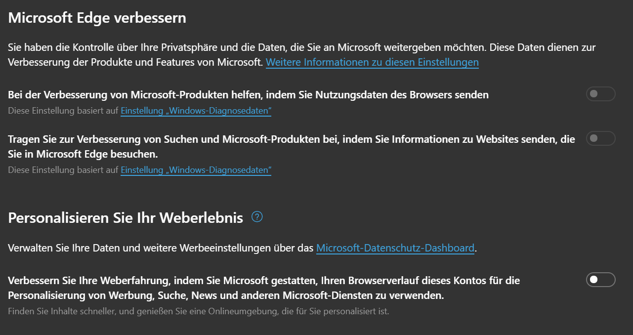Click heading text Personalisieren Sie Ihr Weberlebnis
The width and height of the screenshot is (633, 335).
click(126, 218)
